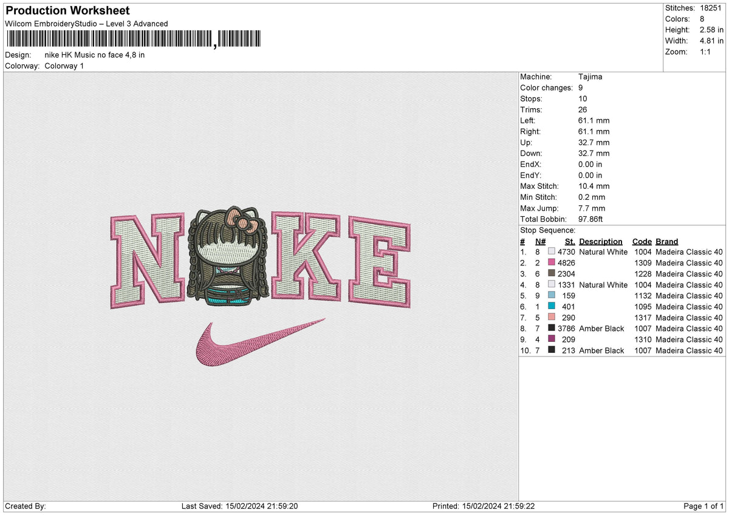
Task: Select the light blue swatch for code 1132
Action: coord(551,295)
